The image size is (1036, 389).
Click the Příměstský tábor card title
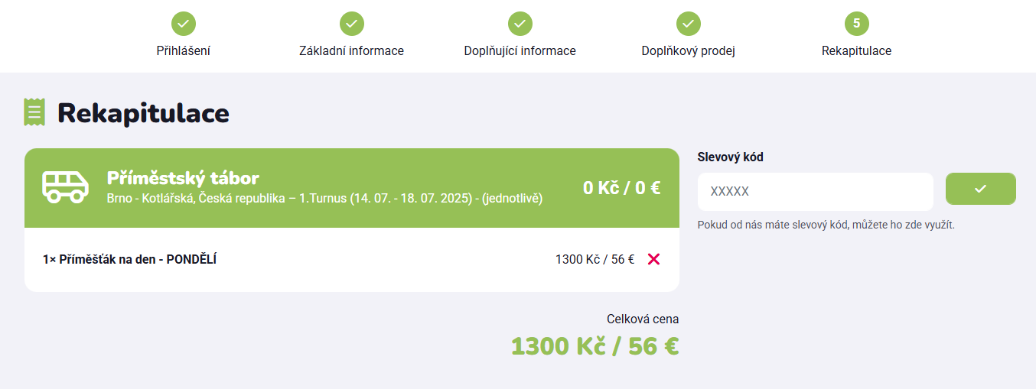(x=183, y=179)
